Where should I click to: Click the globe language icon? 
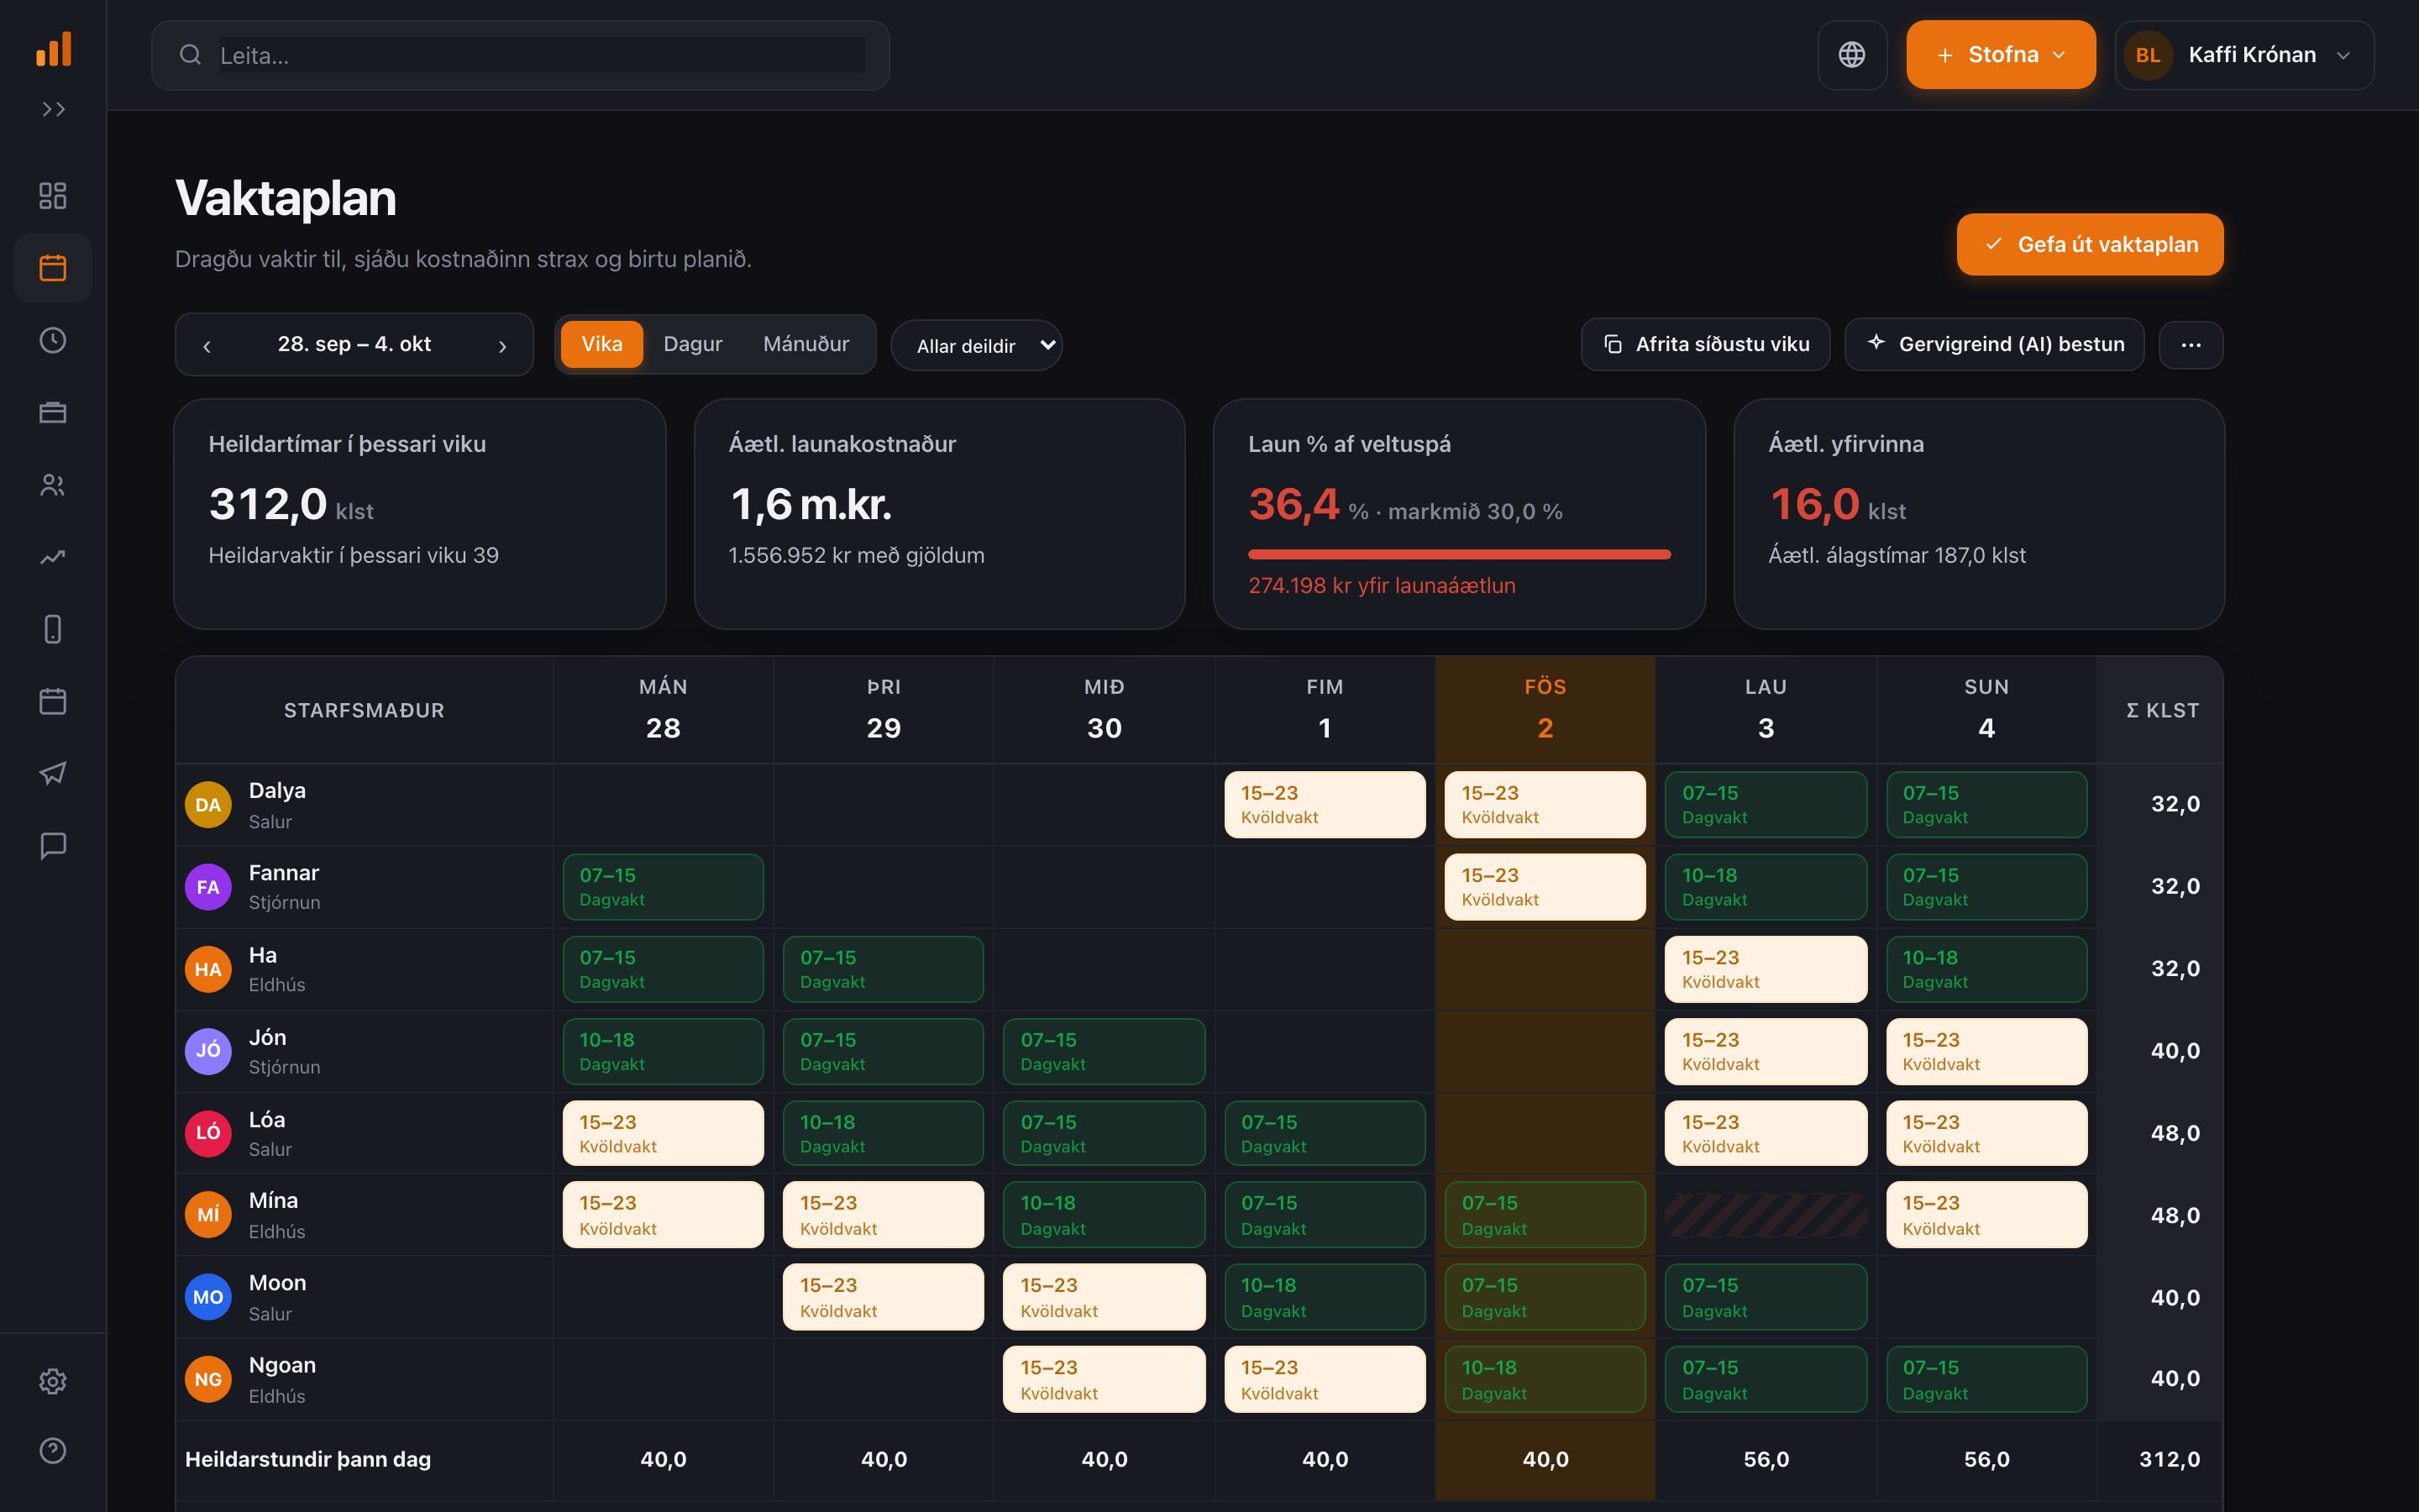point(1851,55)
